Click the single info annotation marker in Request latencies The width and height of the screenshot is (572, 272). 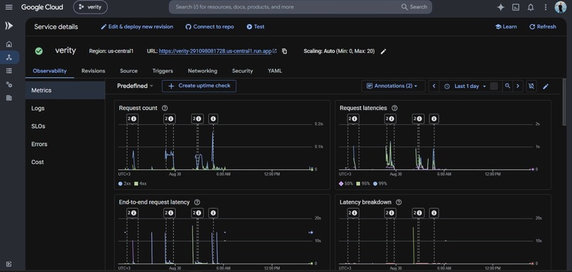point(434,119)
